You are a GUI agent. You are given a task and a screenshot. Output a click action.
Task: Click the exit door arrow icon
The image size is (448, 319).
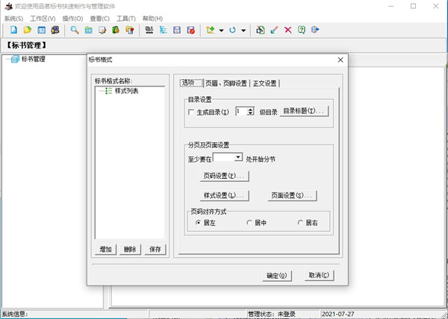click(315, 30)
